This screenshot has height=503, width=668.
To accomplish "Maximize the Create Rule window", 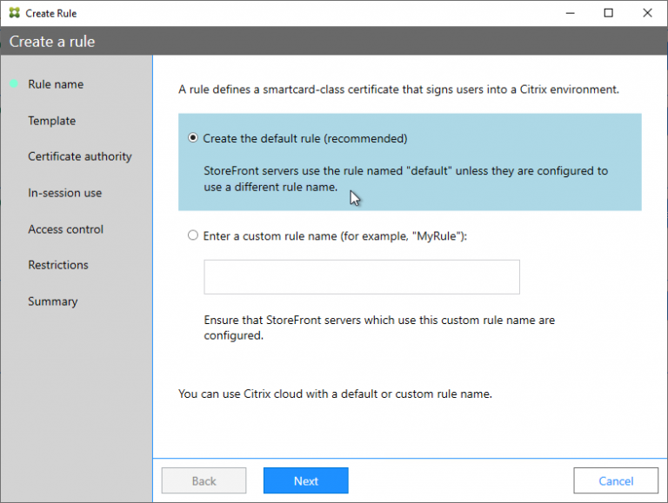I will pos(609,13).
